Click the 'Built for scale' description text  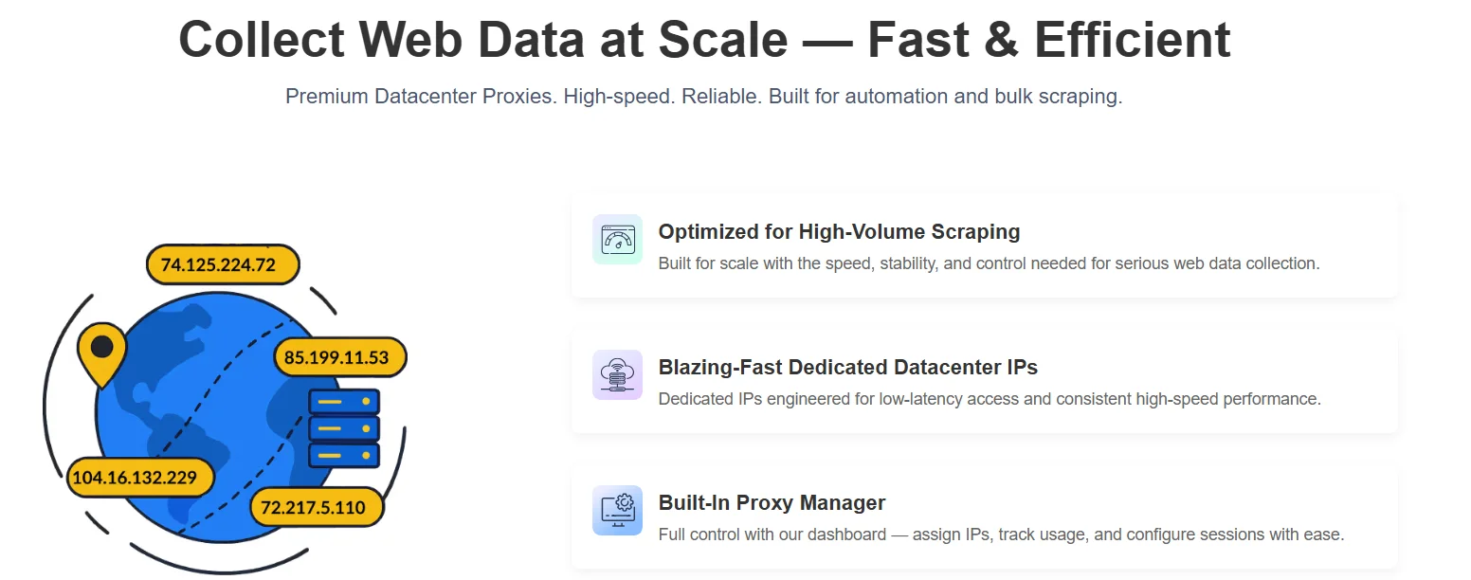pos(988,263)
